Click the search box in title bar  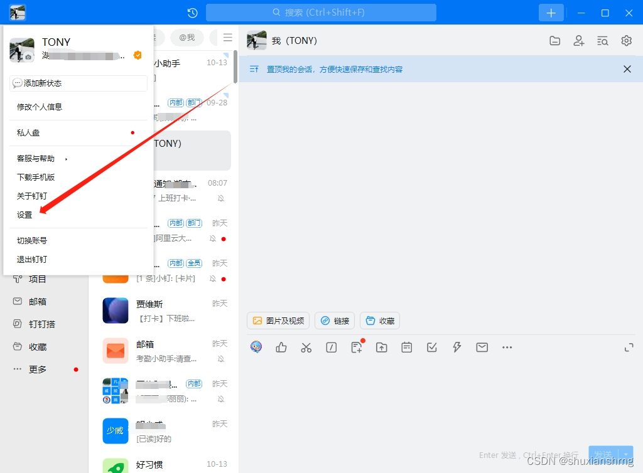coord(321,13)
